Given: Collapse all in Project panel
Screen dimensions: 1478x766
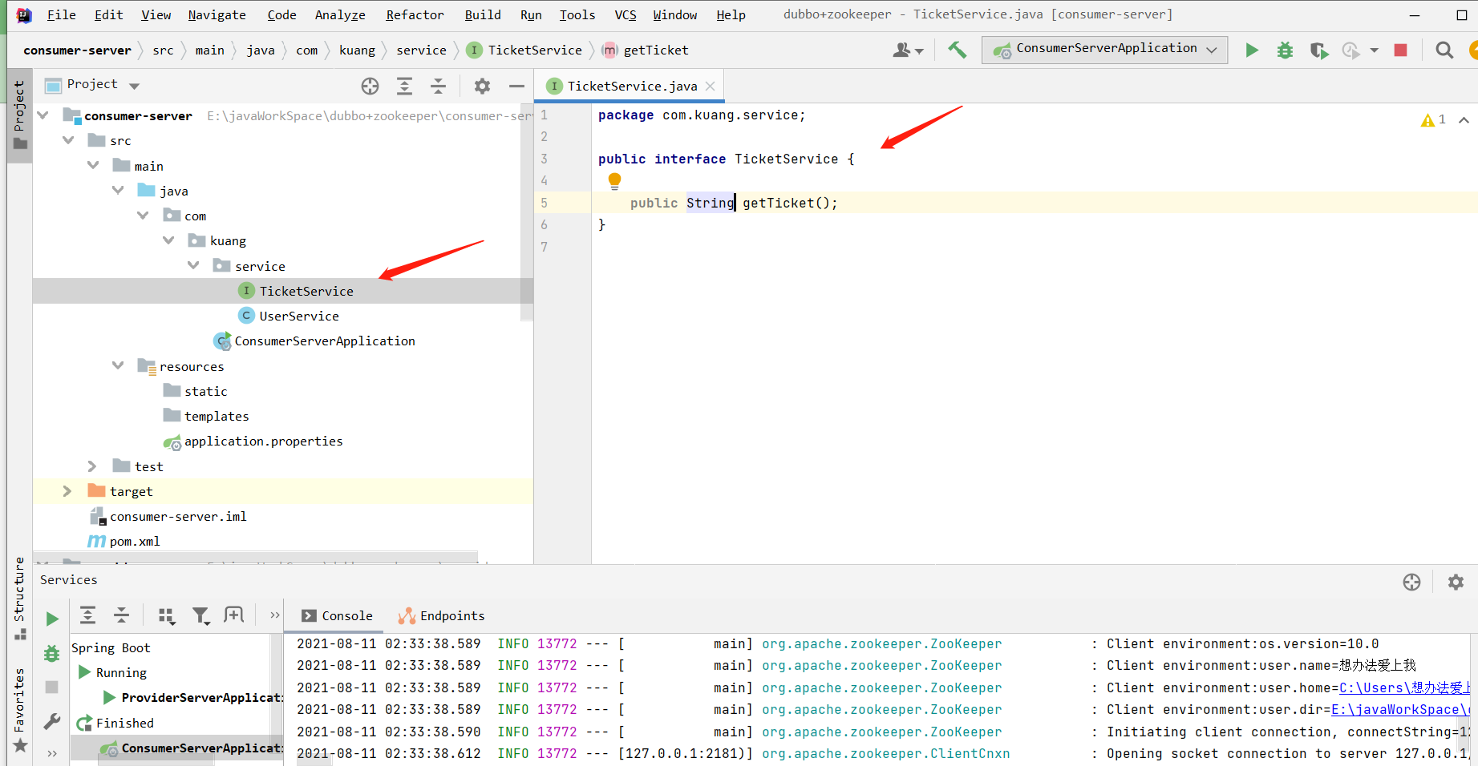Looking at the screenshot, I should [438, 86].
